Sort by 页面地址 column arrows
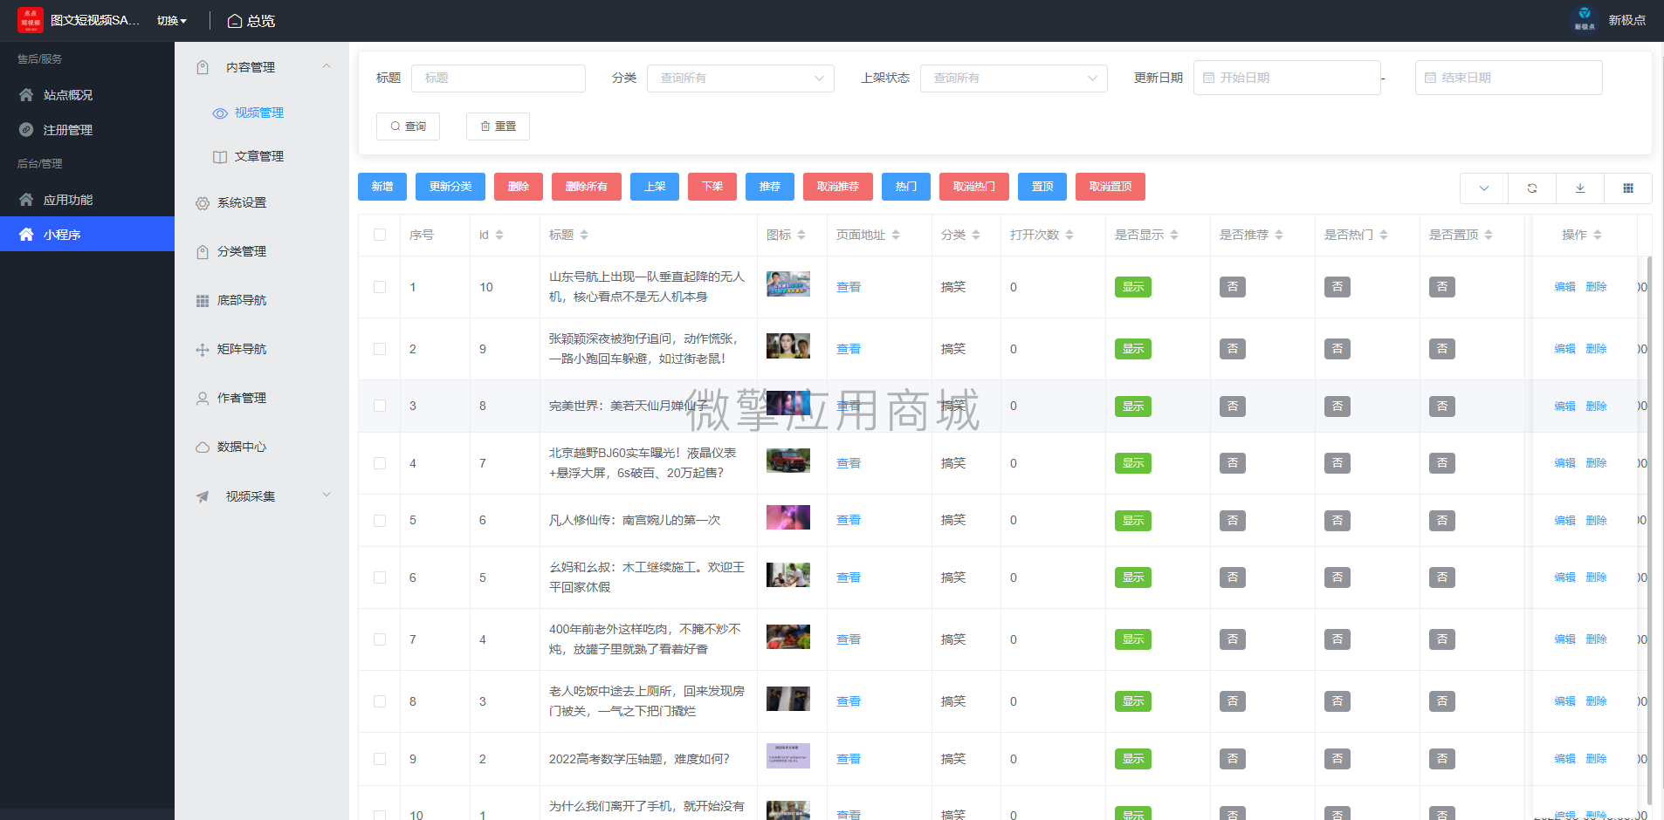This screenshot has width=1664, height=820. 896,235
